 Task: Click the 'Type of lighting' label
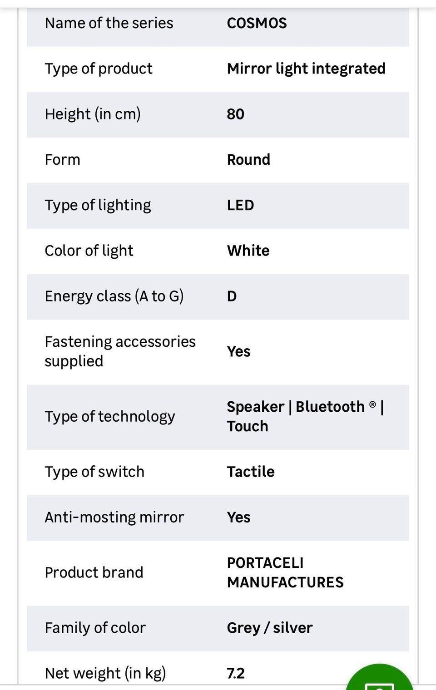coord(98,205)
